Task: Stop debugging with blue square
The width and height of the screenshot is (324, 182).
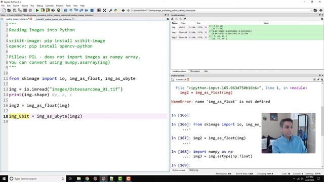Action: (x=92, y=10)
